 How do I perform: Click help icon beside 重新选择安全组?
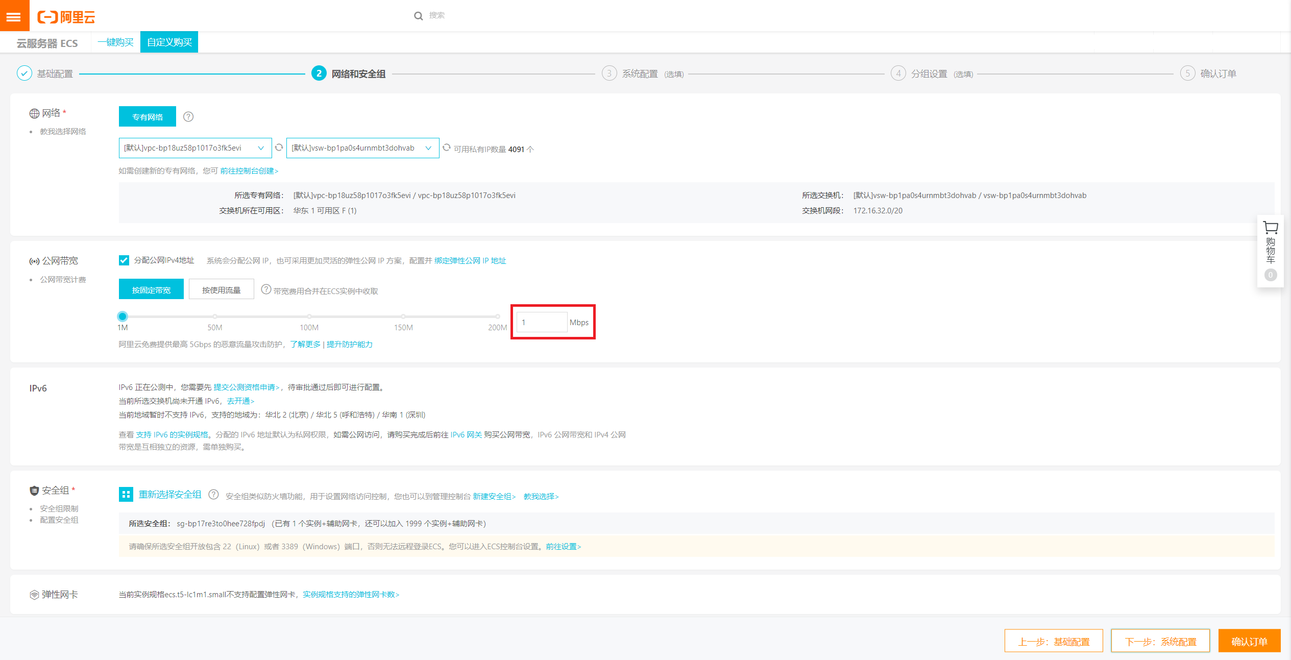coord(214,495)
